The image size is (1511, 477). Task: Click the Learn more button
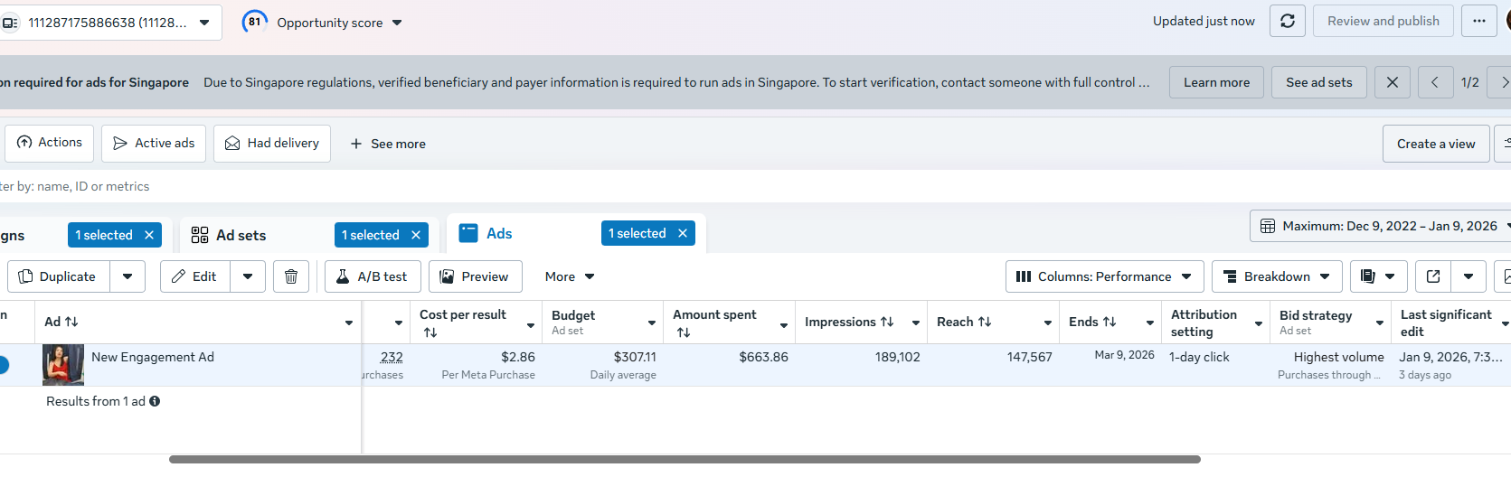[x=1216, y=82]
